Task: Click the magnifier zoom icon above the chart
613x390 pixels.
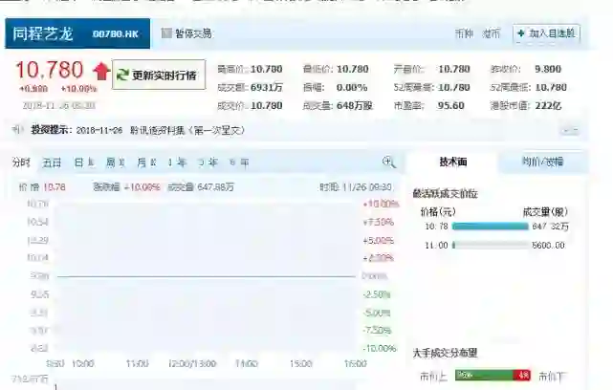Action: pos(388,162)
